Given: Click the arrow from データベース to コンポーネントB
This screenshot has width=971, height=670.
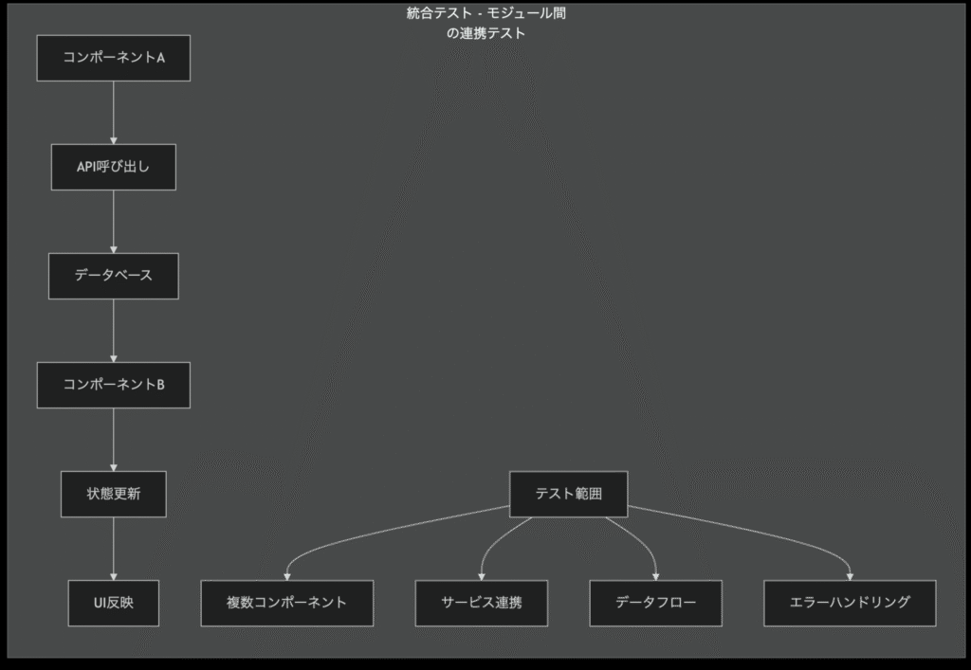Looking at the screenshot, I should 114,330.
